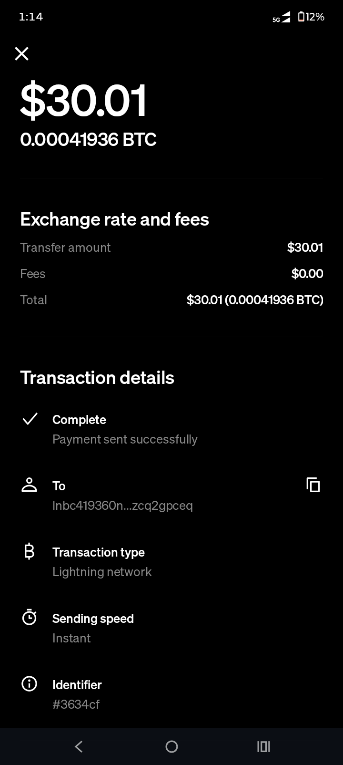Screen dimensions: 343x765
Task: Tap the Payment sent successfully status text
Action: tap(125, 439)
